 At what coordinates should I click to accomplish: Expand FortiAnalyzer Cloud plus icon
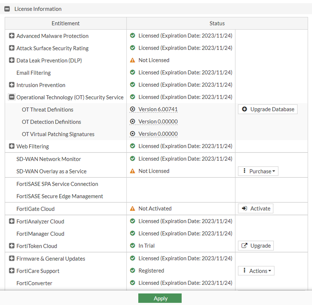point(12,221)
